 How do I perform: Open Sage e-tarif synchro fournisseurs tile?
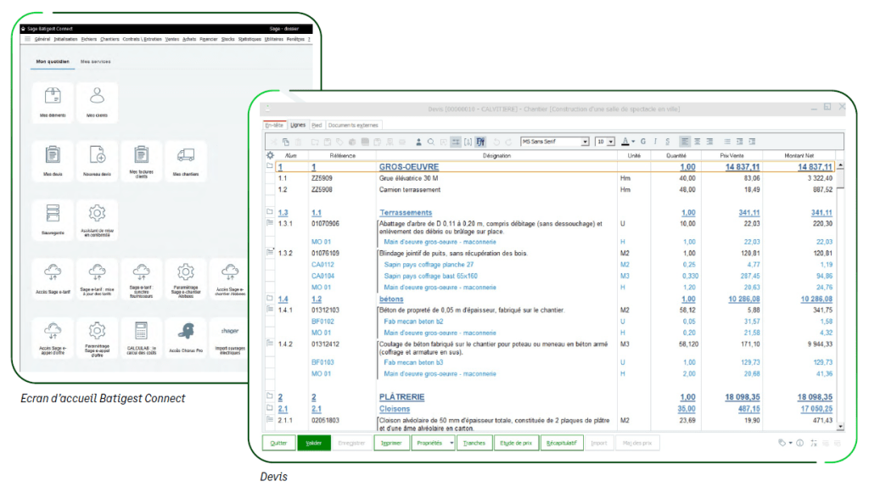[x=142, y=278]
